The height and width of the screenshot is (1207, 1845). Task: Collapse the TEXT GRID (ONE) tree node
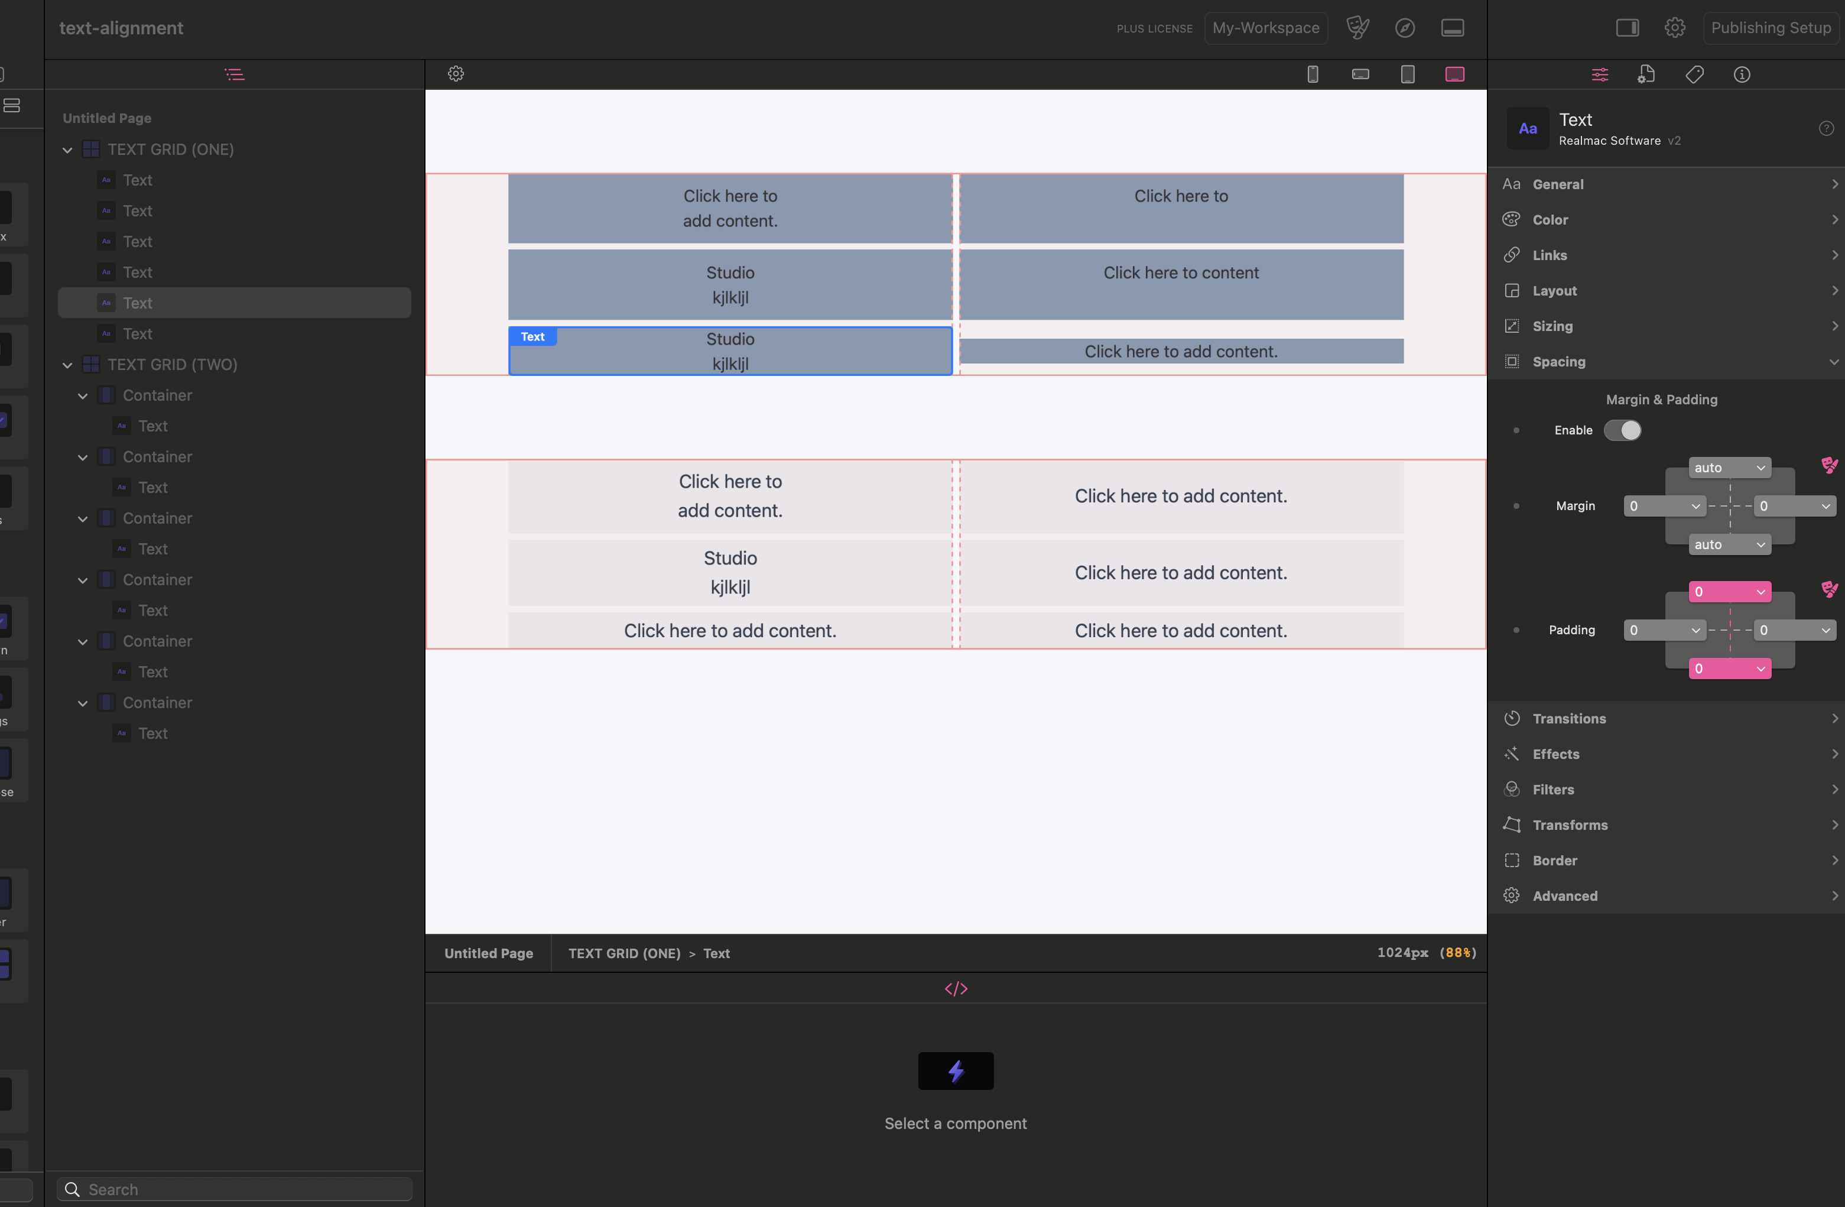pos(67,150)
